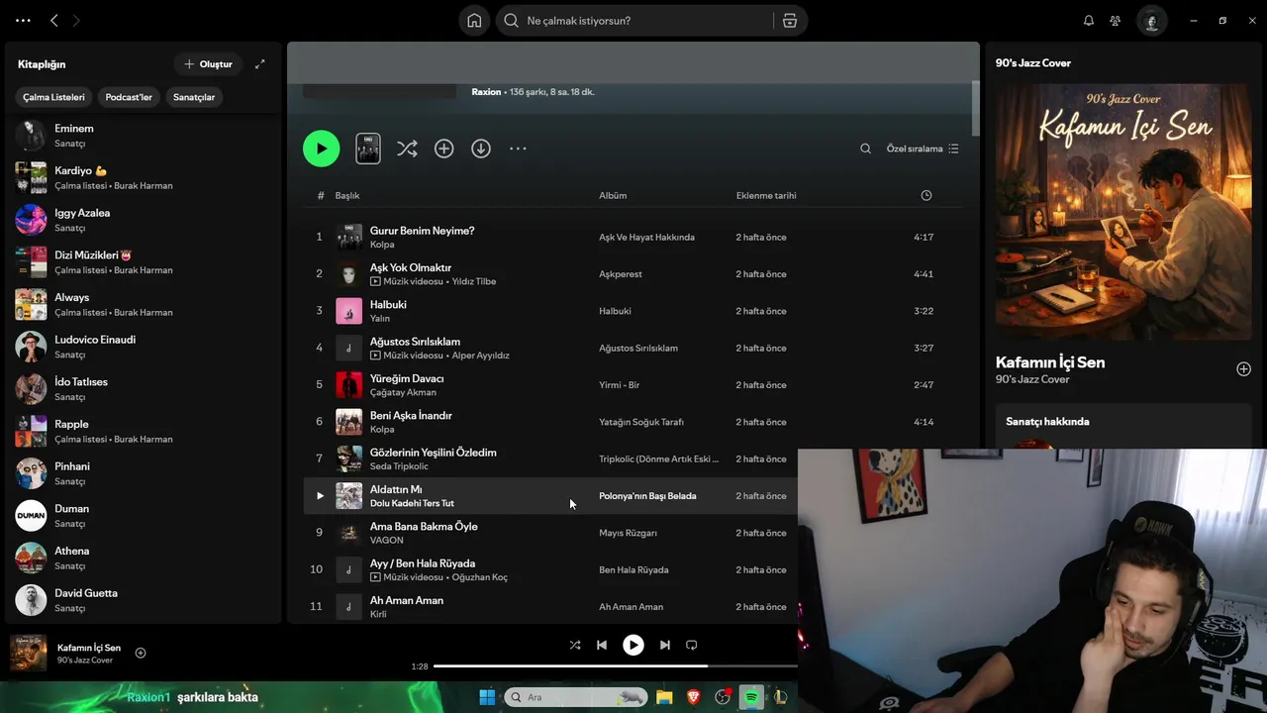Open Raxion profile link in playlist header
1267x713 pixels.
click(486, 92)
